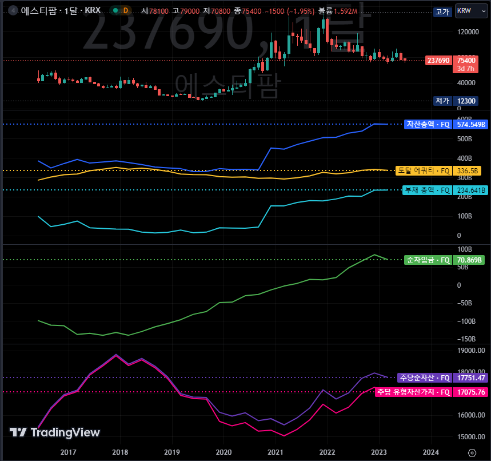Viewport: 491px width, 461px height.
Task: Open chart settings gear icon by time axis
Action: 472,453
